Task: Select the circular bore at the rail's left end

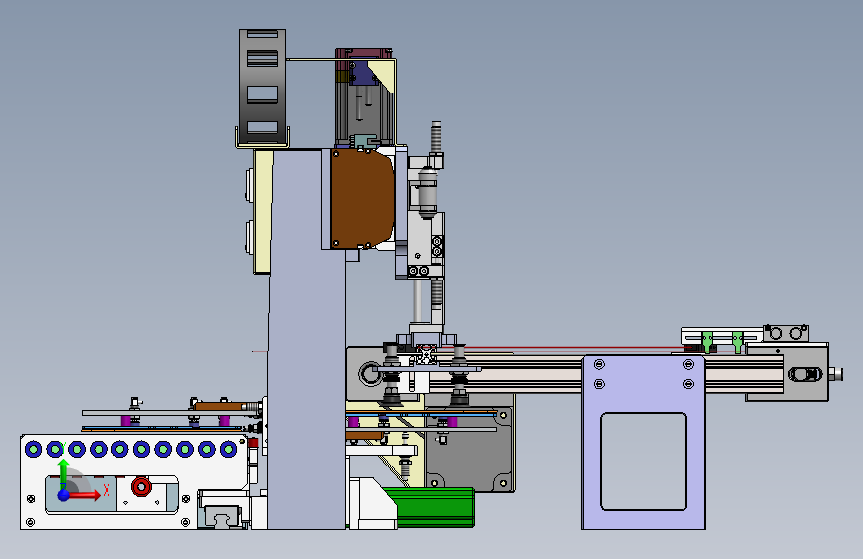Action: click(370, 374)
